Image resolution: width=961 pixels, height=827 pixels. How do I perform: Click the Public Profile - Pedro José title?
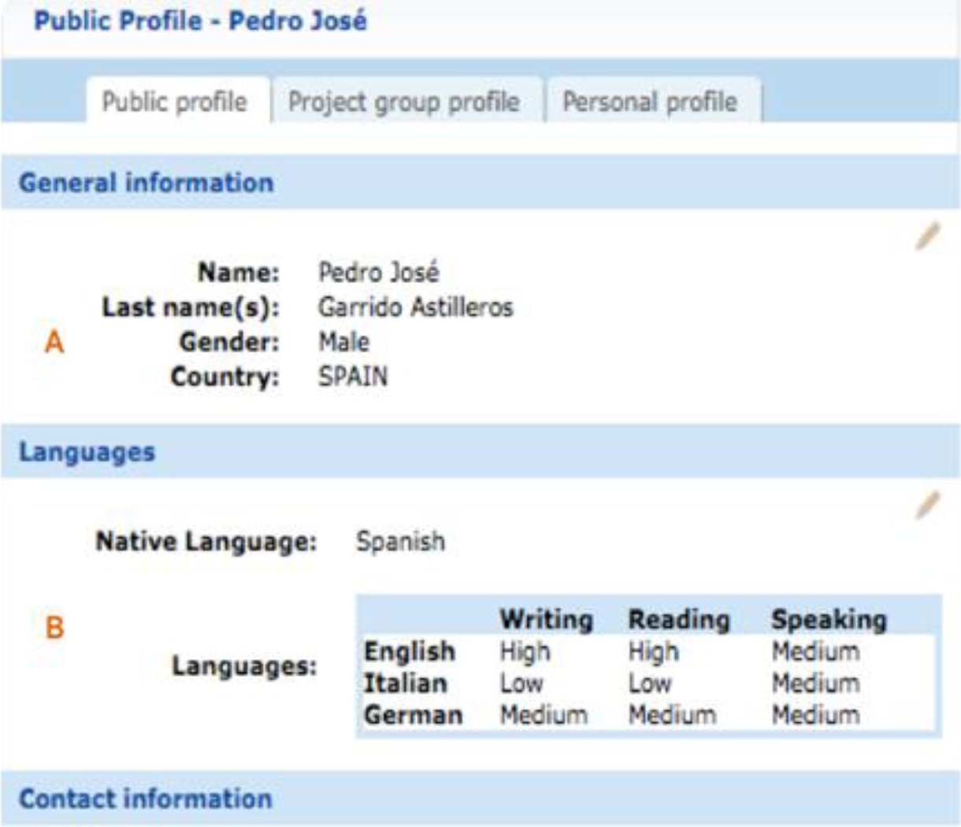(x=200, y=20)
